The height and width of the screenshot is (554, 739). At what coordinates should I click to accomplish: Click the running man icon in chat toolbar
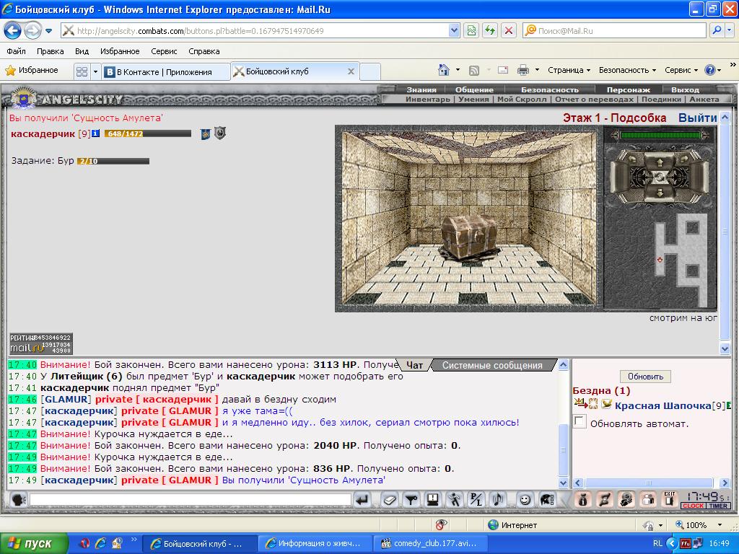pos(455,500)
